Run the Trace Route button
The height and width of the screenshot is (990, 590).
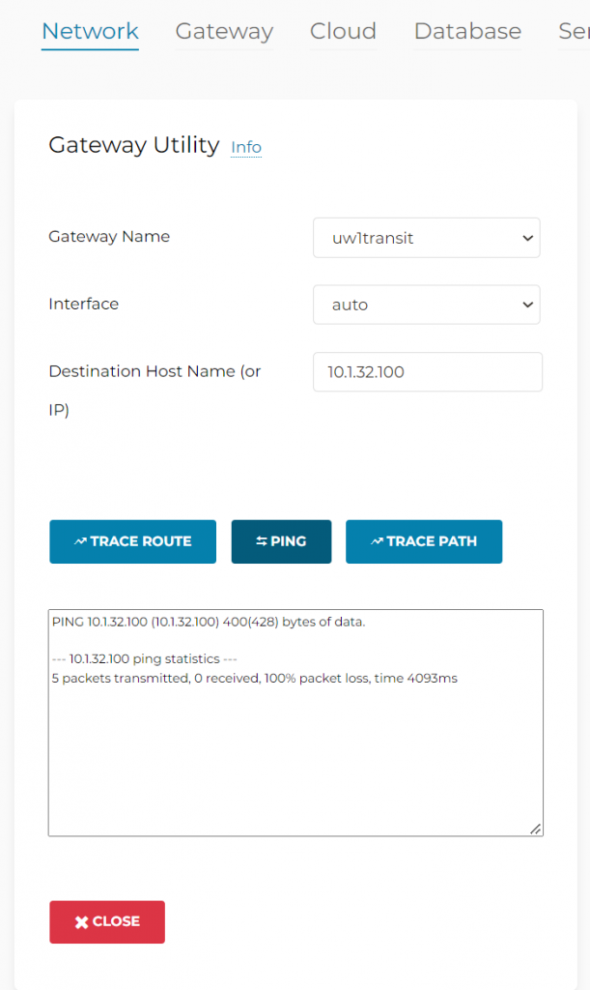133,541
